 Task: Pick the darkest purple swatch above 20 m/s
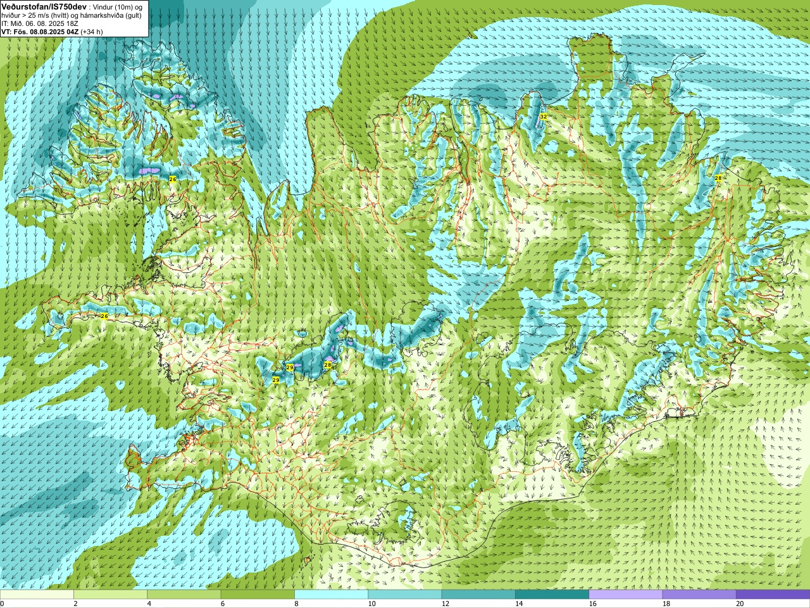(x=773, y=595)
